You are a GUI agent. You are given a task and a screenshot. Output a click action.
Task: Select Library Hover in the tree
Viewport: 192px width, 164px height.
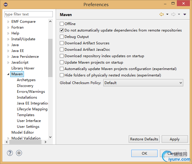pos(23,68)
